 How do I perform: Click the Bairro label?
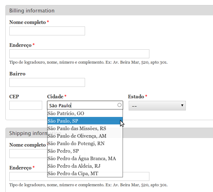click(18, 74)
